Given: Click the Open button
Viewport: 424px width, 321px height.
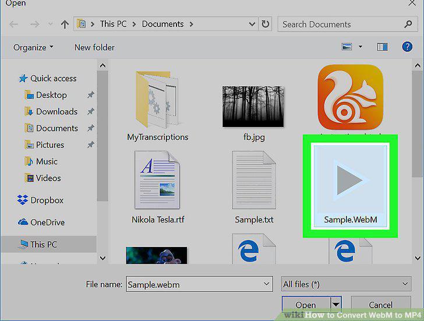Looking at the screenshot, I should coord(306,305).
